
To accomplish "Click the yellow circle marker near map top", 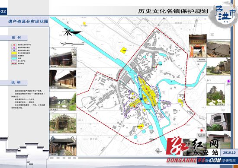I will coord(84,23).
